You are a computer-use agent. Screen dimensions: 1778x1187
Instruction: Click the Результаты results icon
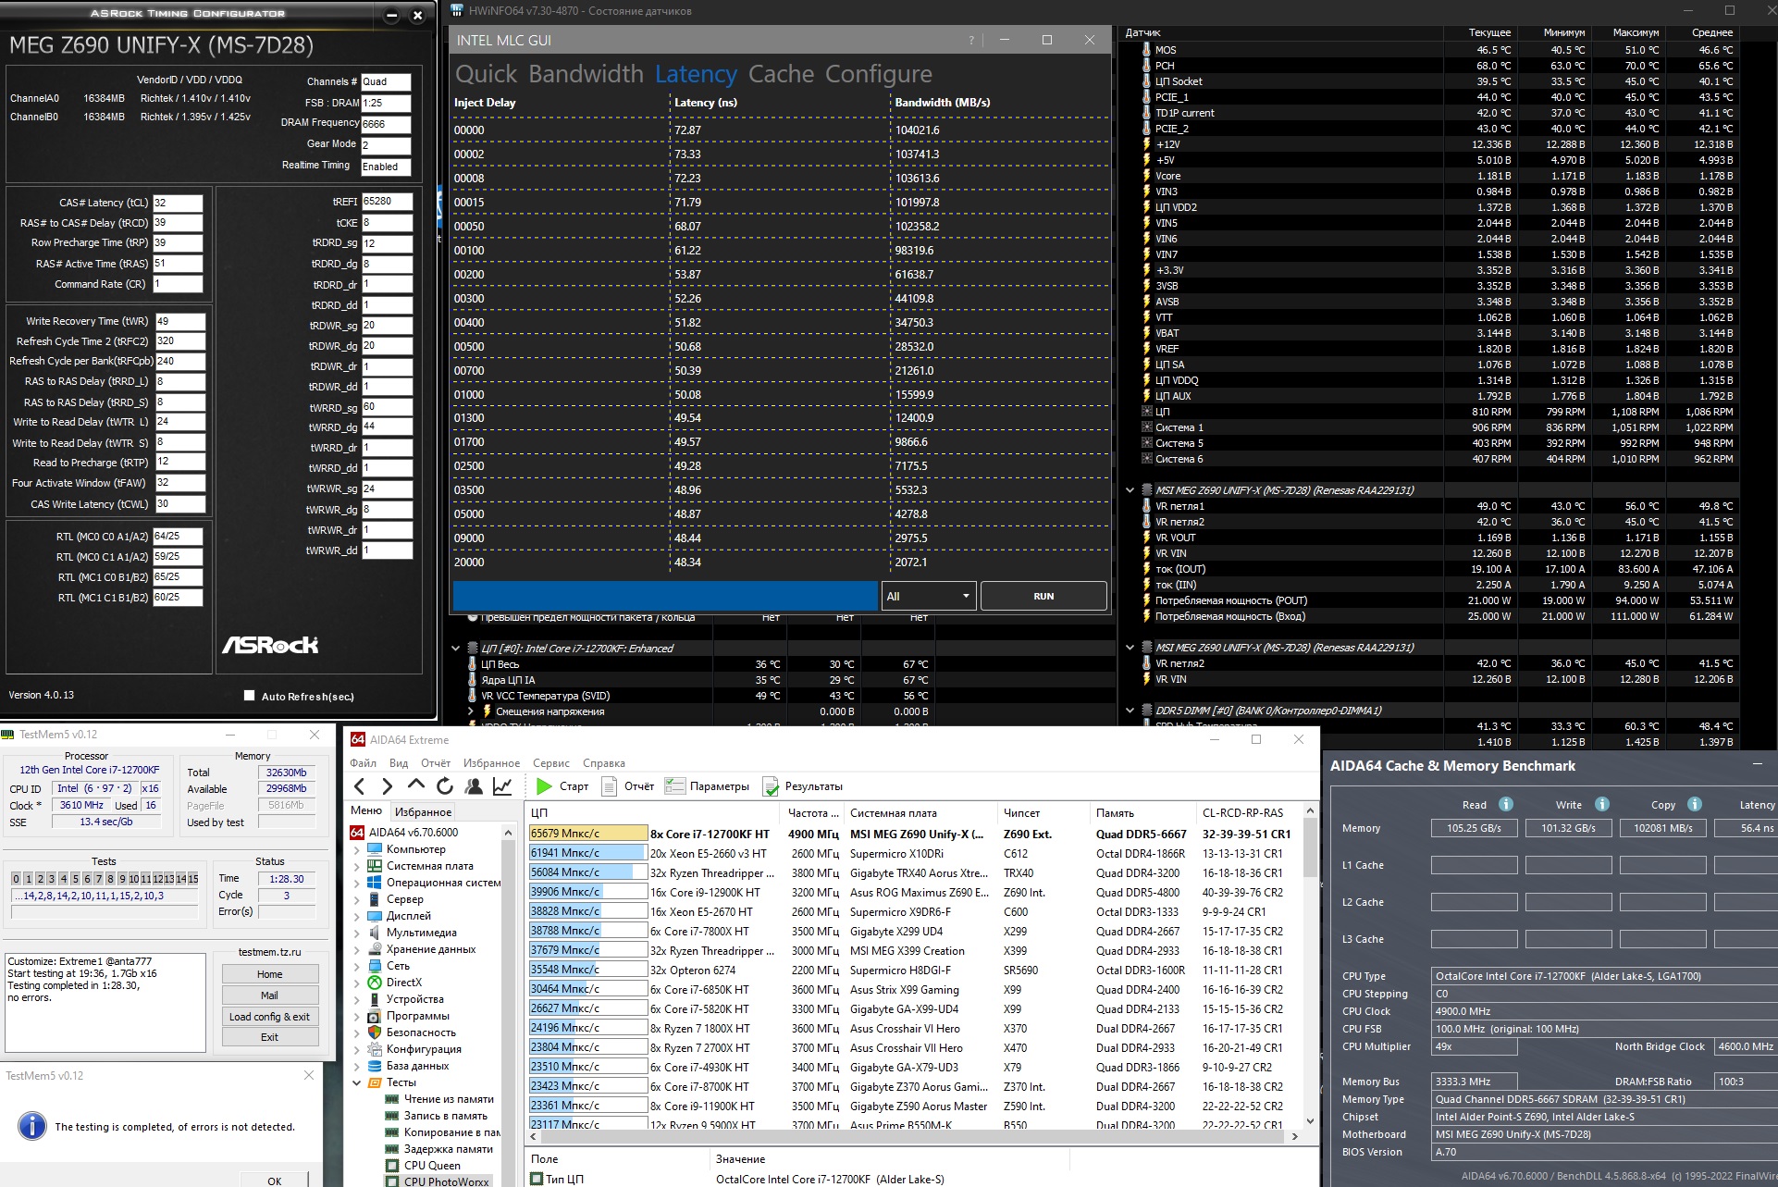(x=771, y=786)
